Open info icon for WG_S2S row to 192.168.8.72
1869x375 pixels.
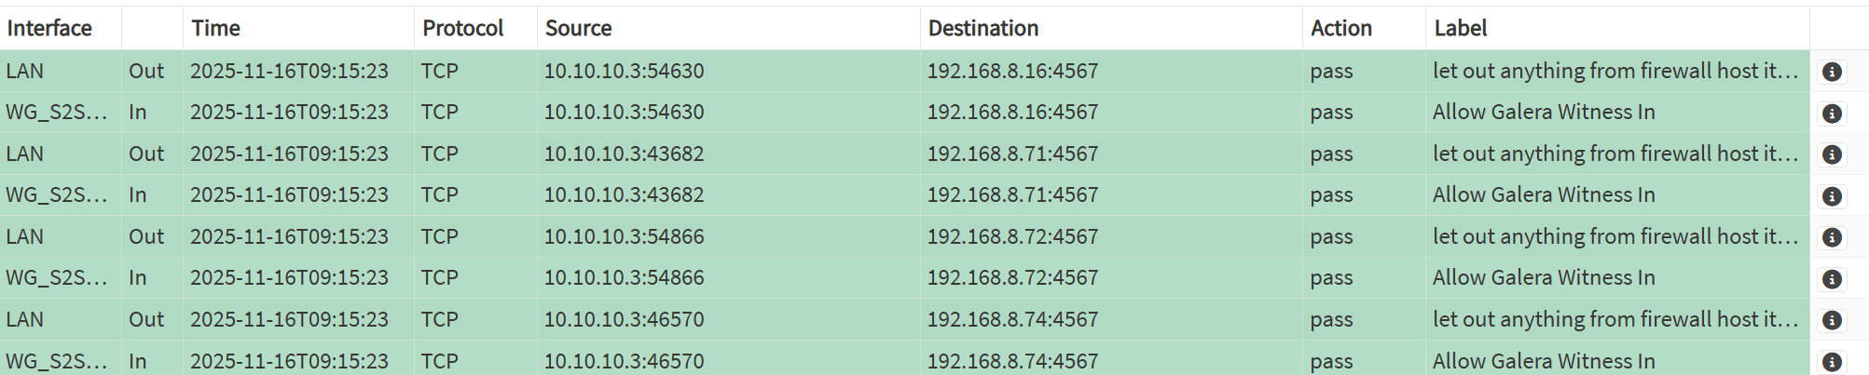1832,279
